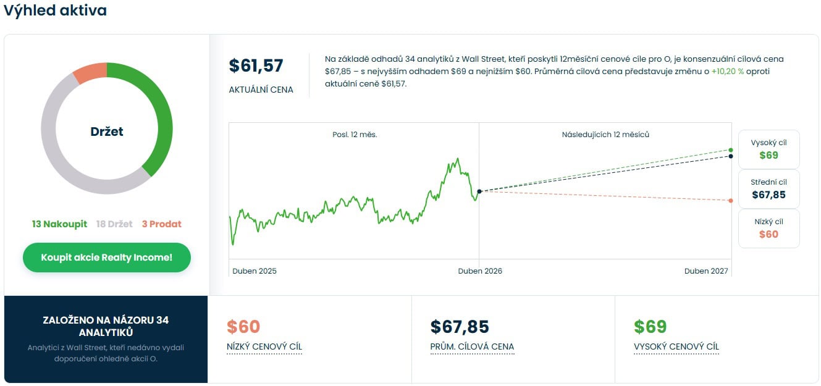The height and width of the screenshot is (386, 821).
Task: Click the orange Prodat donut segment
Action: tap(89, 72)
